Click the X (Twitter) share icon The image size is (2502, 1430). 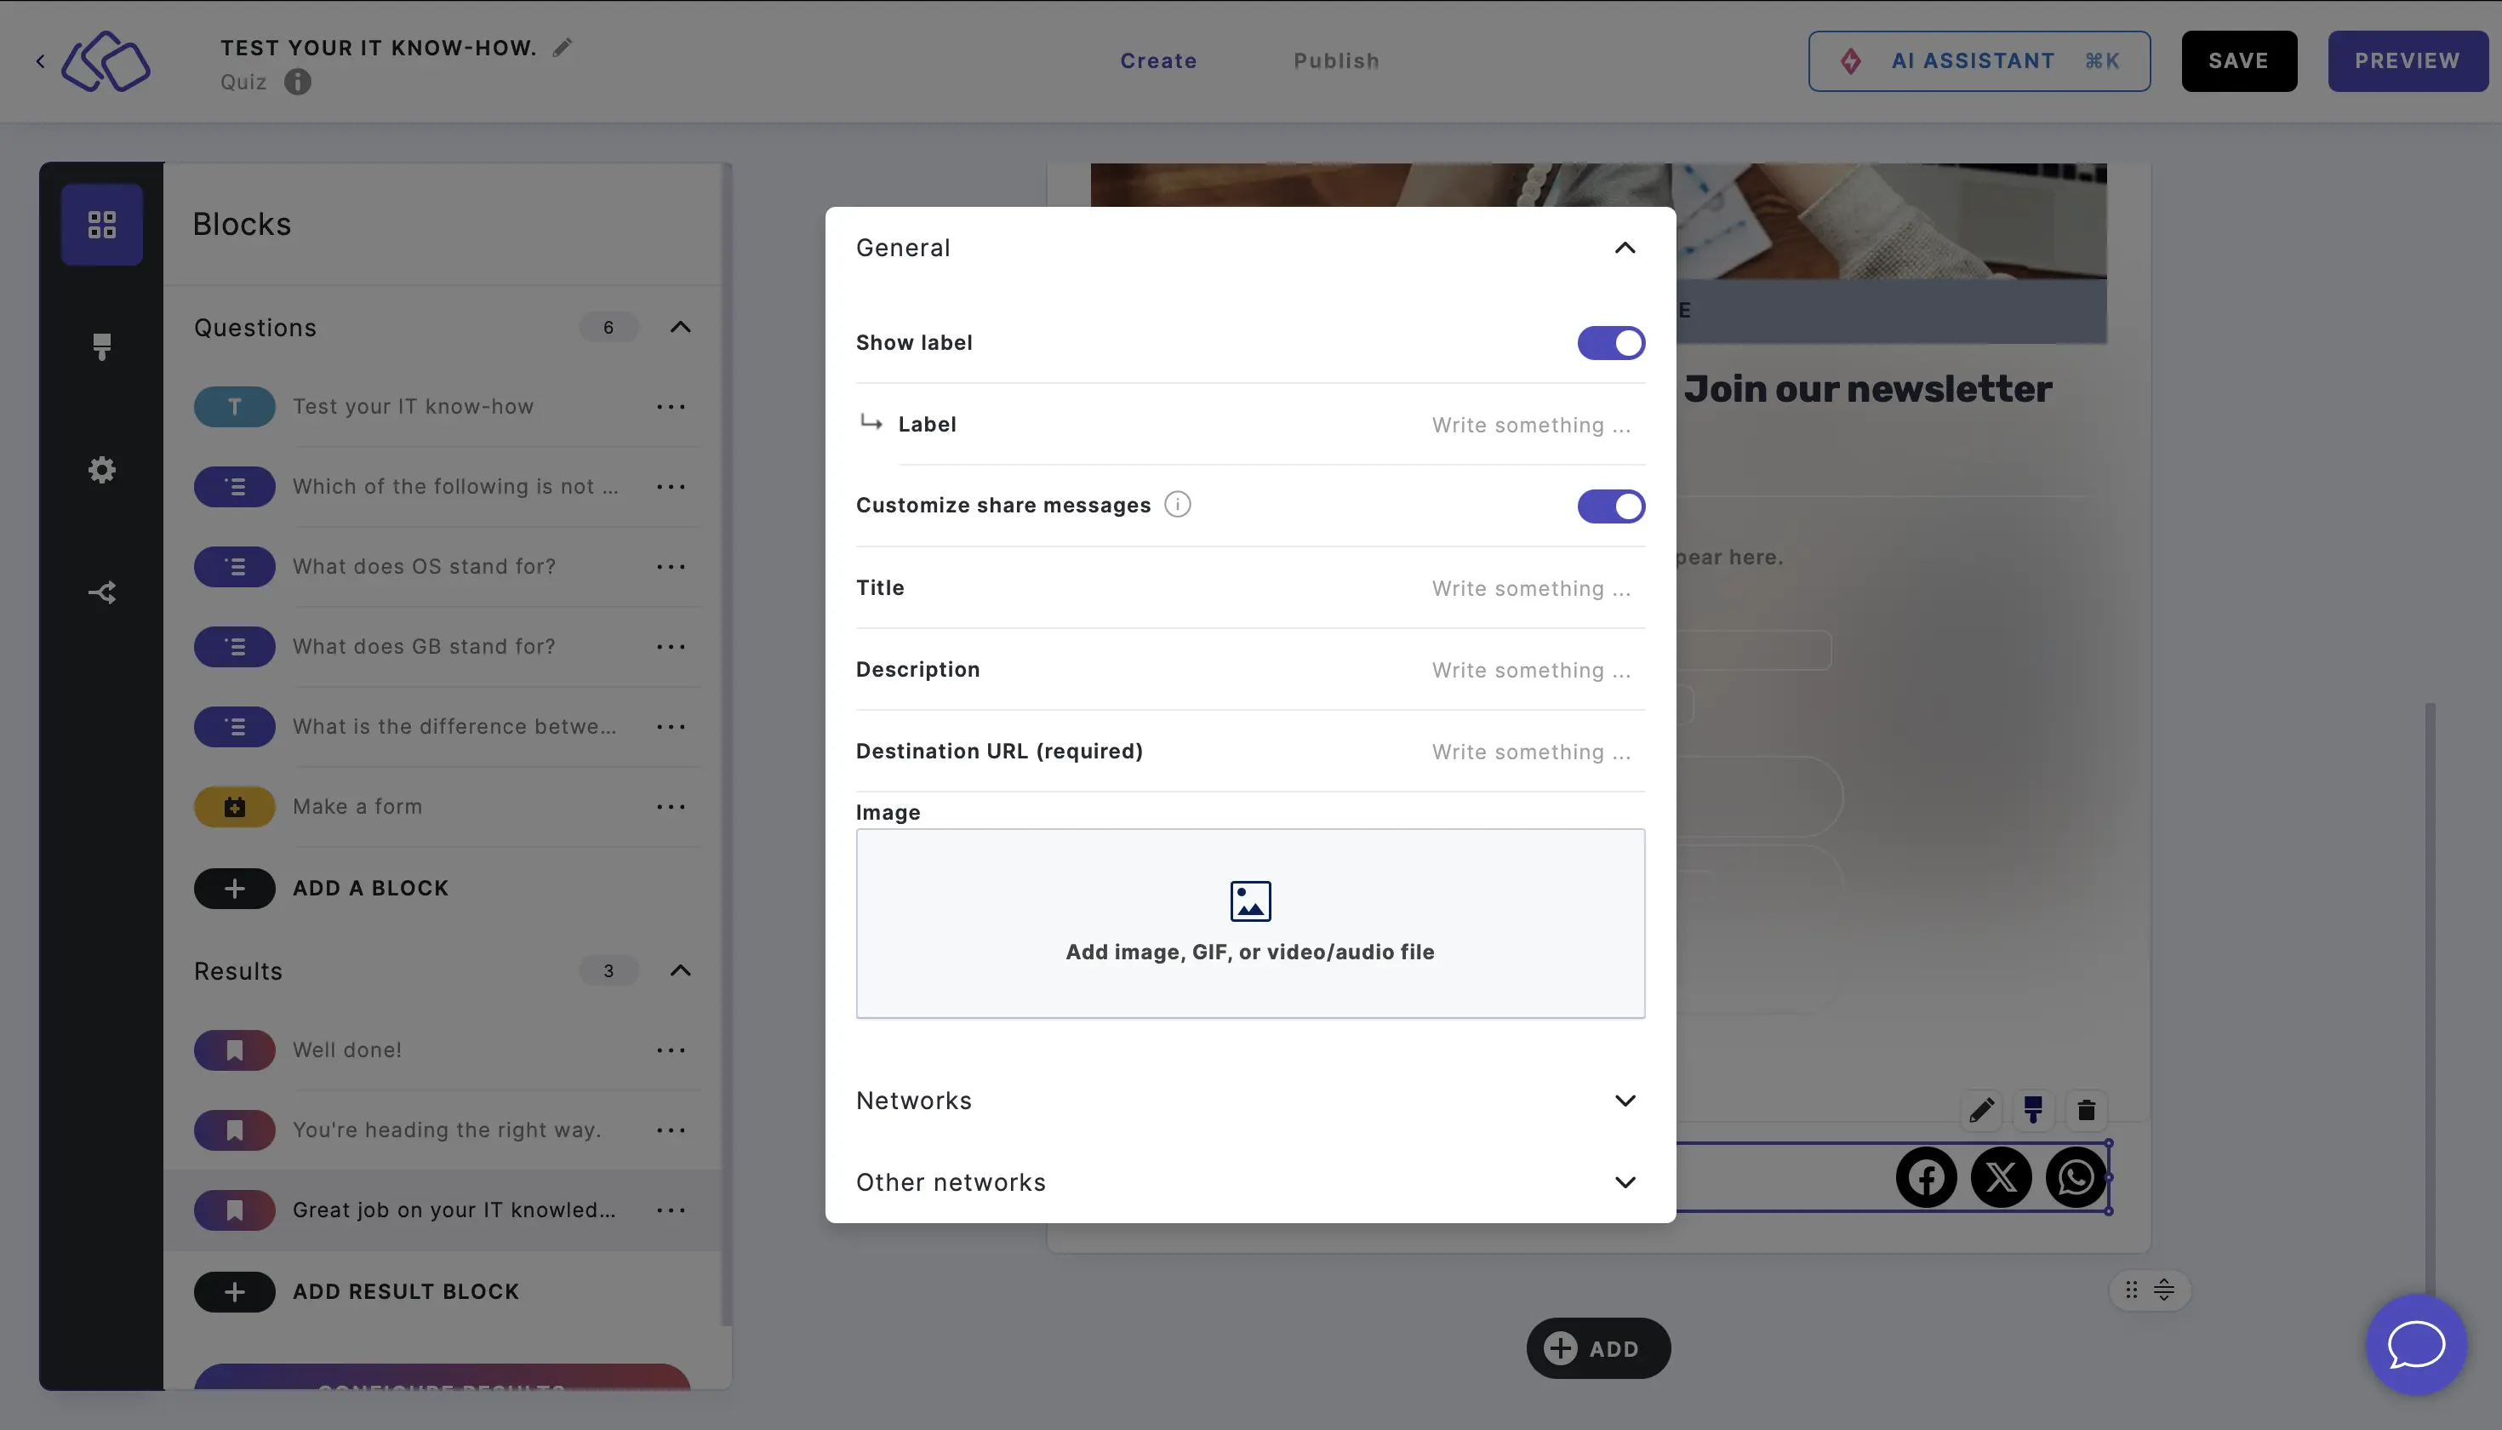pyautogui.click(x=2000, y=1175)
